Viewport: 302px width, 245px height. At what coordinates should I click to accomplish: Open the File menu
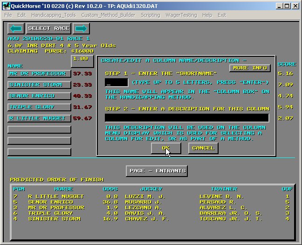(8, 15)
